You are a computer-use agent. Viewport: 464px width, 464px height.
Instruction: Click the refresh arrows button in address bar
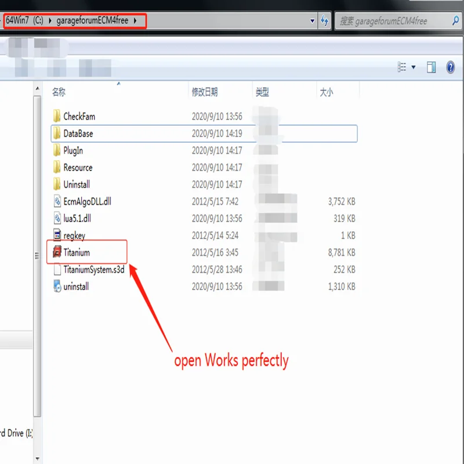point(324,21)
